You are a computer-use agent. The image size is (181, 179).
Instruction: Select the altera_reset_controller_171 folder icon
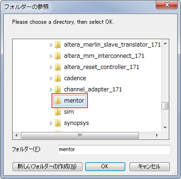58,67
